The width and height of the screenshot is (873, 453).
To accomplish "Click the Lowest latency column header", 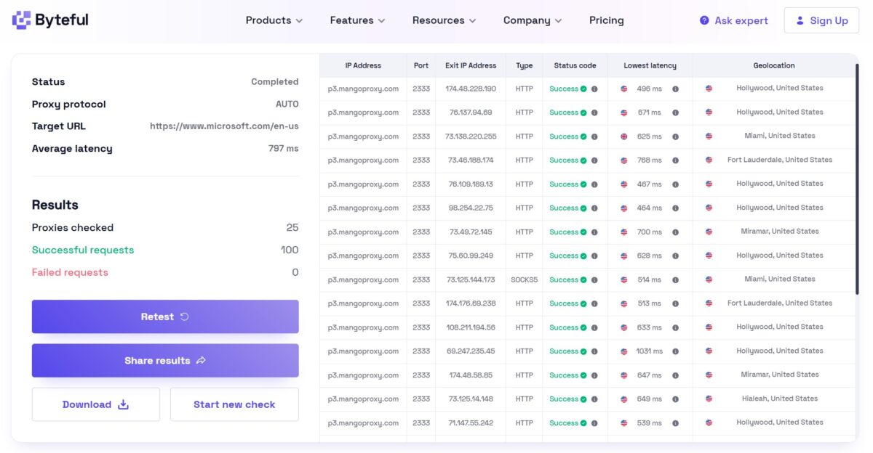I will 650,65.
